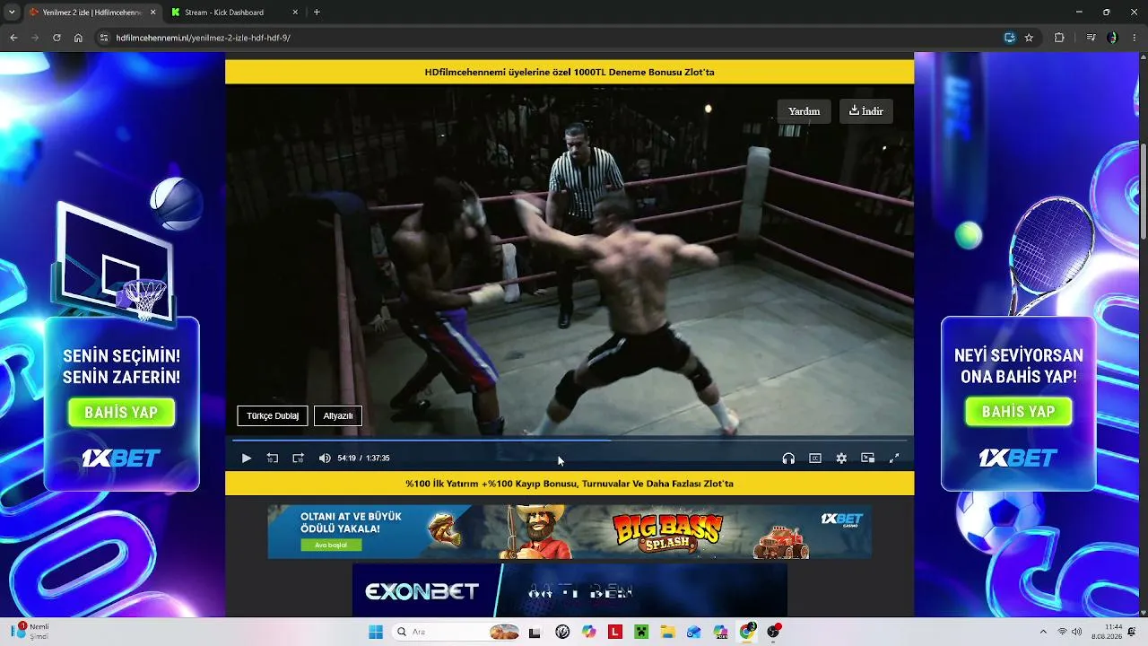Click BAHIS YAP on the right 1xBet ad
The image size is (1148, 646).
click(x=1018, y=412)
